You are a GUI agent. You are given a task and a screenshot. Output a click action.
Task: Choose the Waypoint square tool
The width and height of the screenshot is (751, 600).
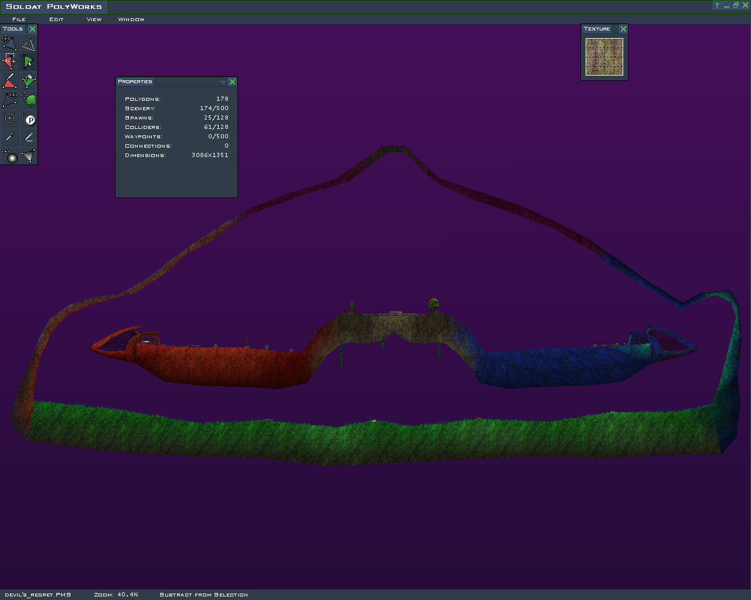9,118
